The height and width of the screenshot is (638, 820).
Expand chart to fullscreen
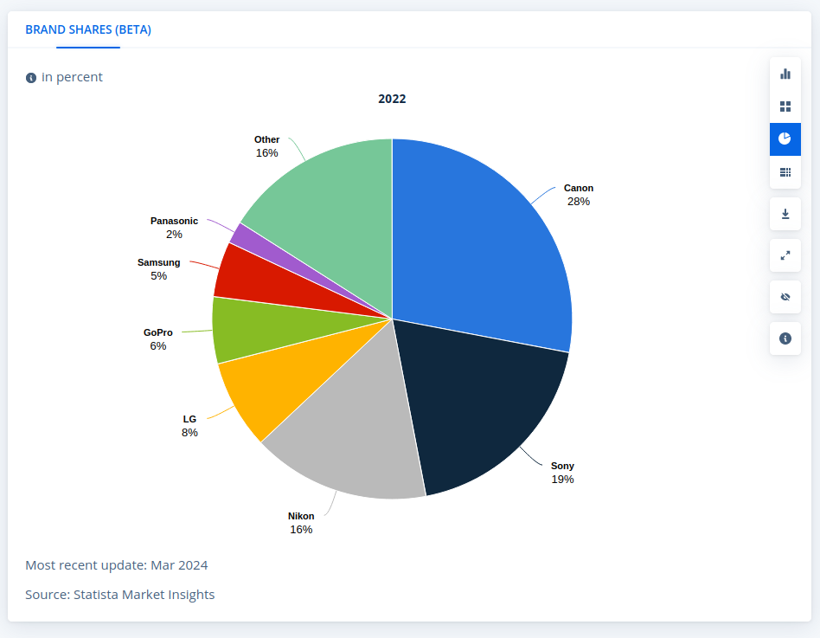[785, 255]
